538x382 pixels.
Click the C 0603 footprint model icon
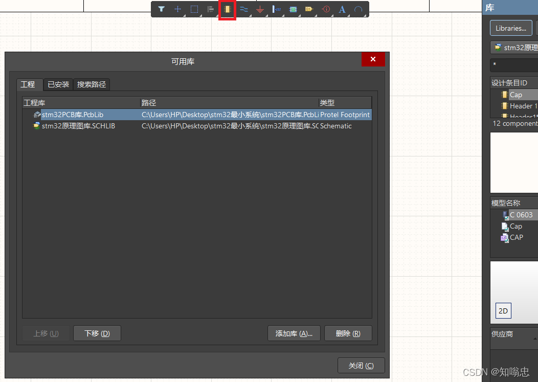pos(505,215)
